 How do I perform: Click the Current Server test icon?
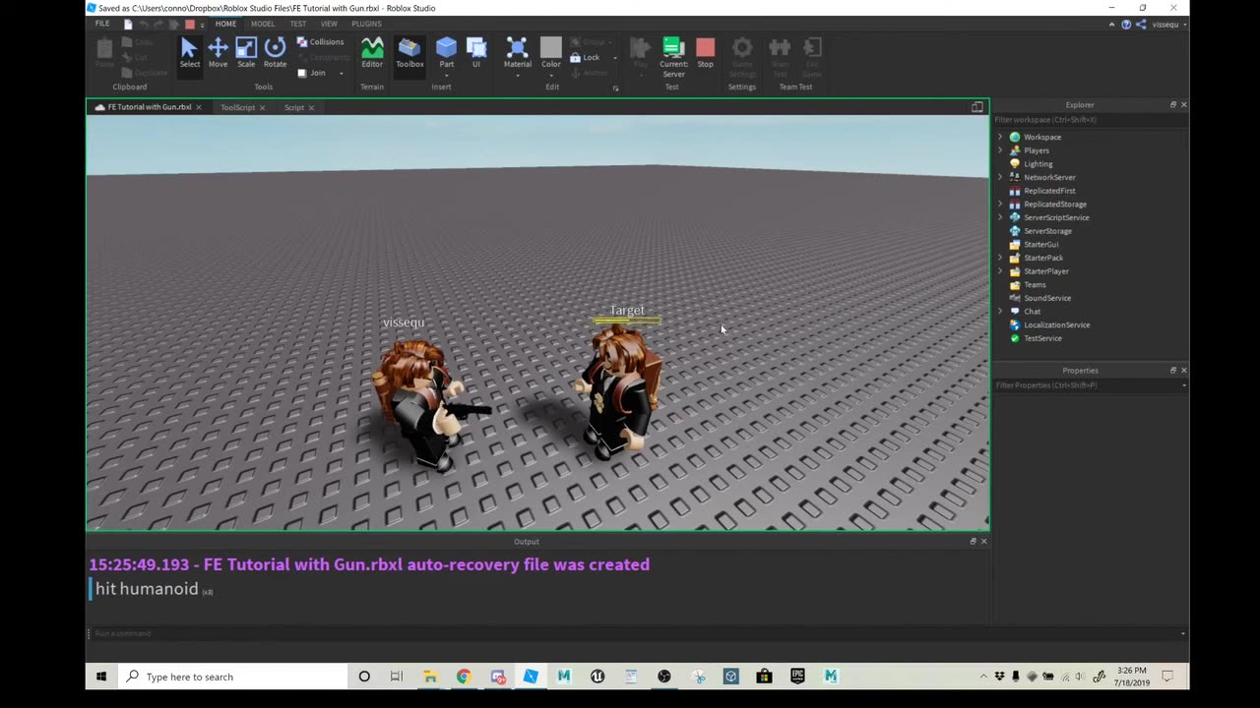[x=673, y=56]
